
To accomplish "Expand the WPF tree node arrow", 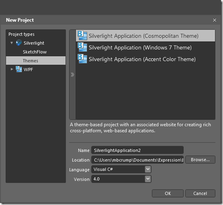I will point(12,69).
